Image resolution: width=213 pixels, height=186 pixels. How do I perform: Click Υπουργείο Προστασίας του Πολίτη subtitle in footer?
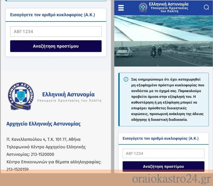(x=69, y=100)
